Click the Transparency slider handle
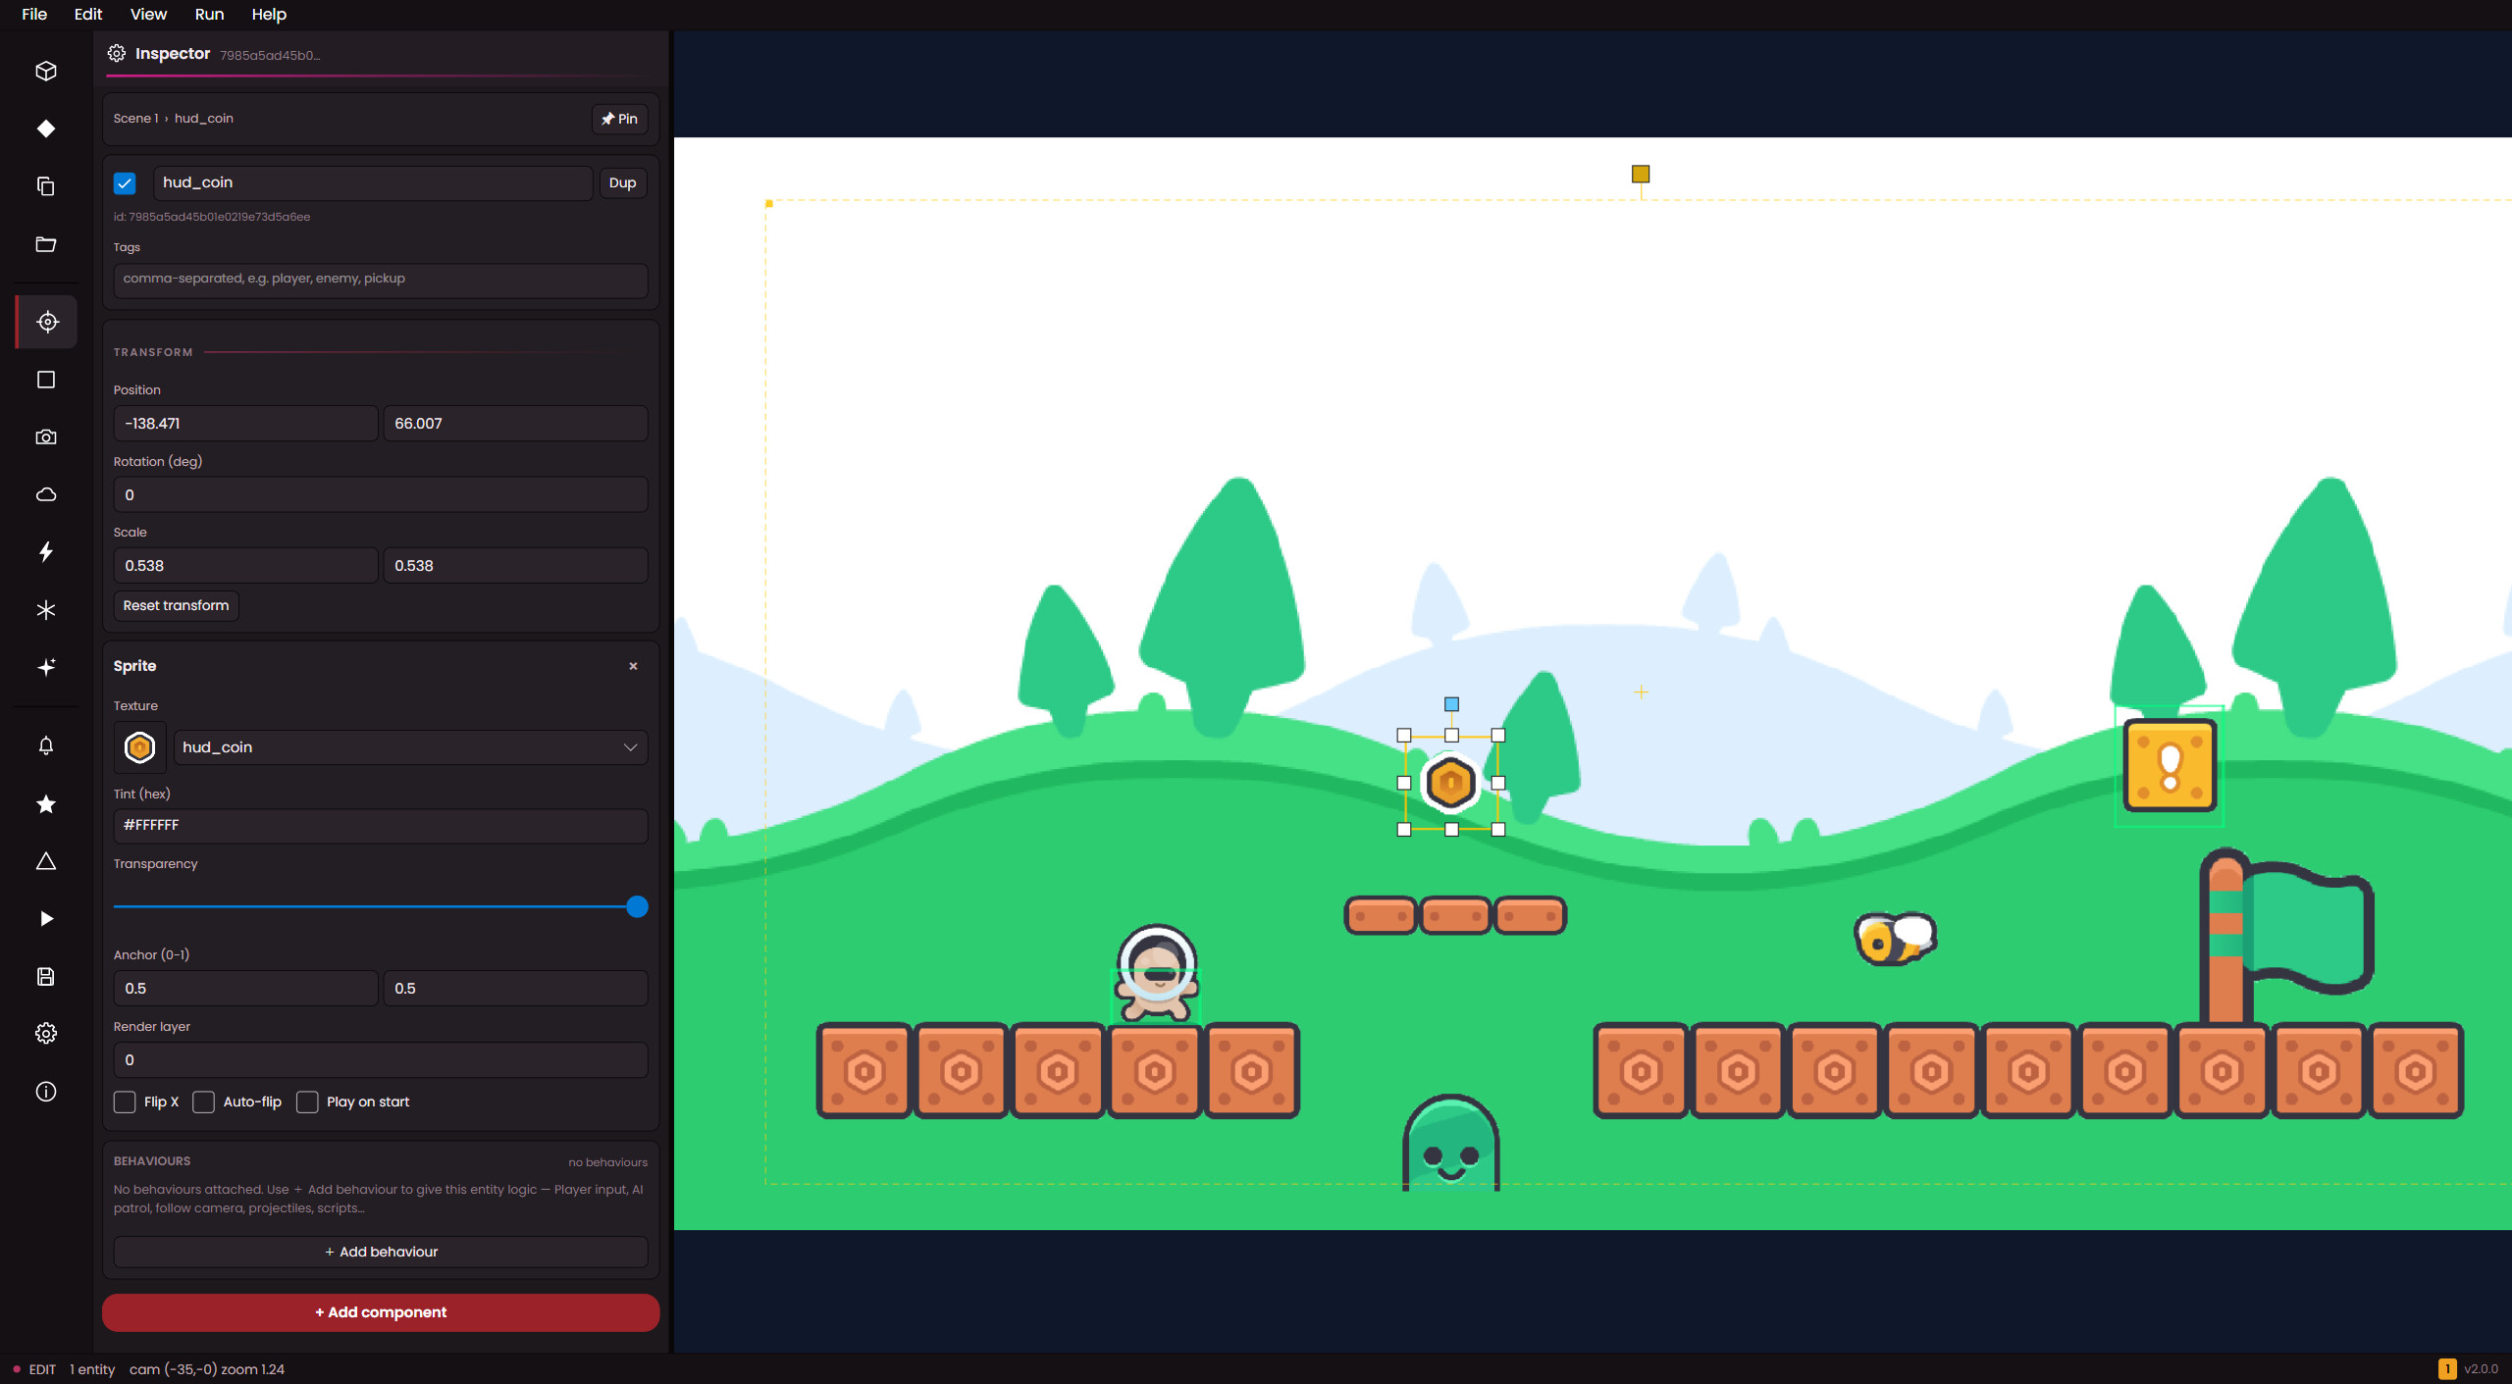 click(x=637, y=906)
